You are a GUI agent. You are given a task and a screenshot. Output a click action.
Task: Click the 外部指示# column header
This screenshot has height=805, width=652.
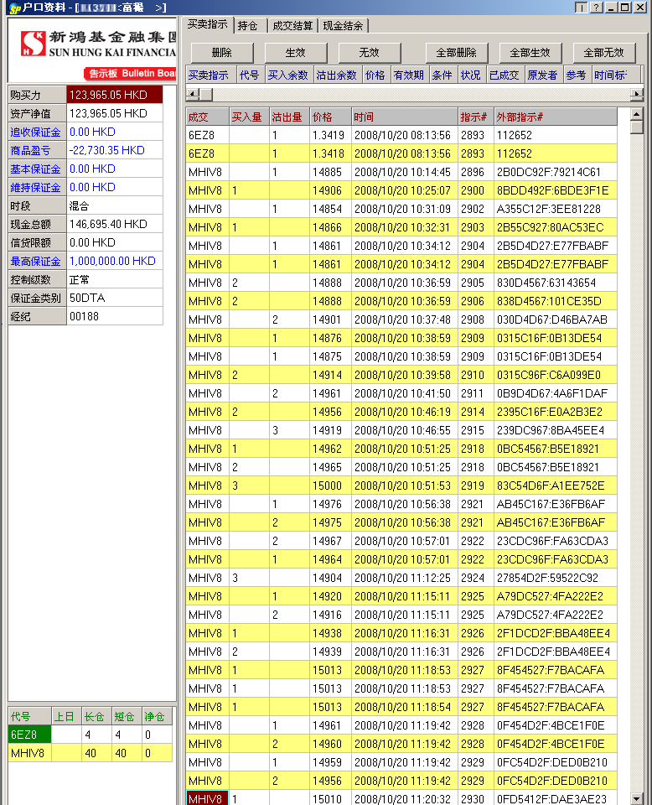click(556, 117)
